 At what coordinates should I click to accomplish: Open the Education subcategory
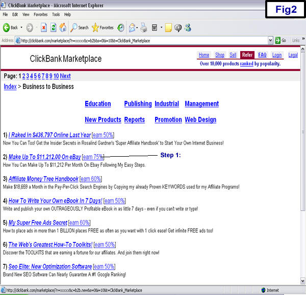(x=98, y=104)
